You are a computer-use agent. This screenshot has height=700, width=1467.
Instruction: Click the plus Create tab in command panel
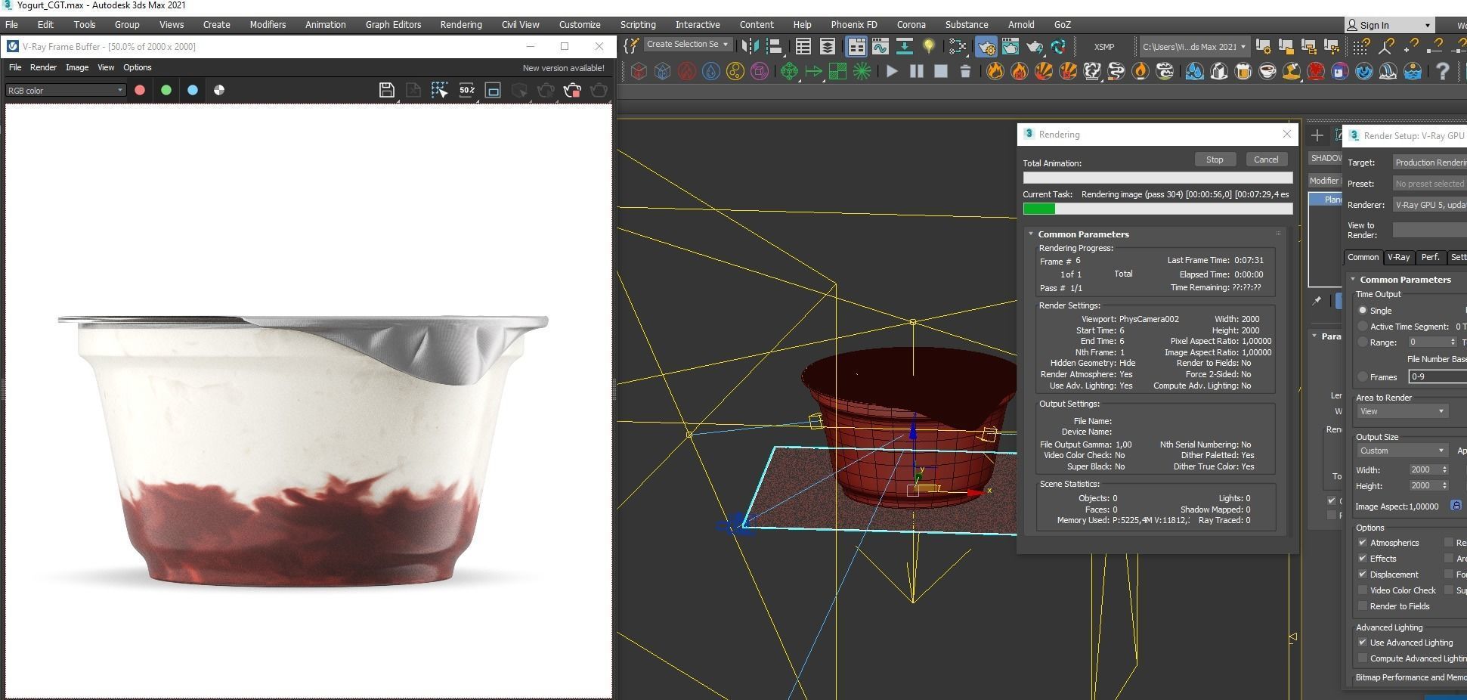(x=1317, y=135)
